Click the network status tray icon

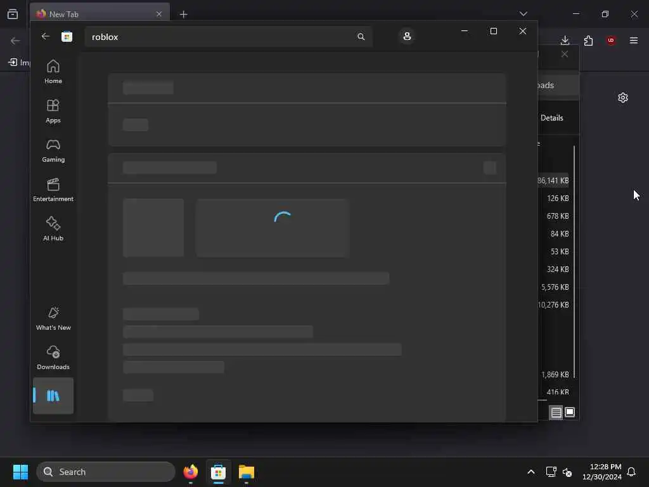pos(551,472)
